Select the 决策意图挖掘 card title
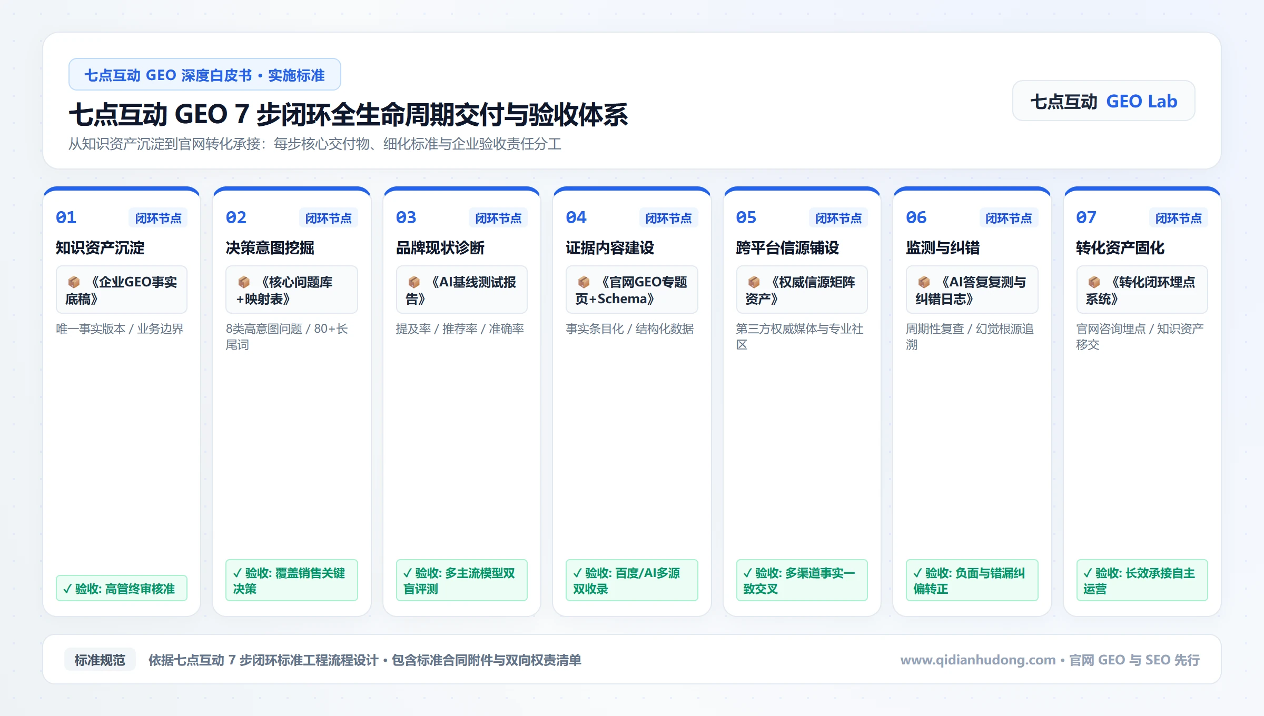This screenshot has width=1264, height=716. (270, 247)
